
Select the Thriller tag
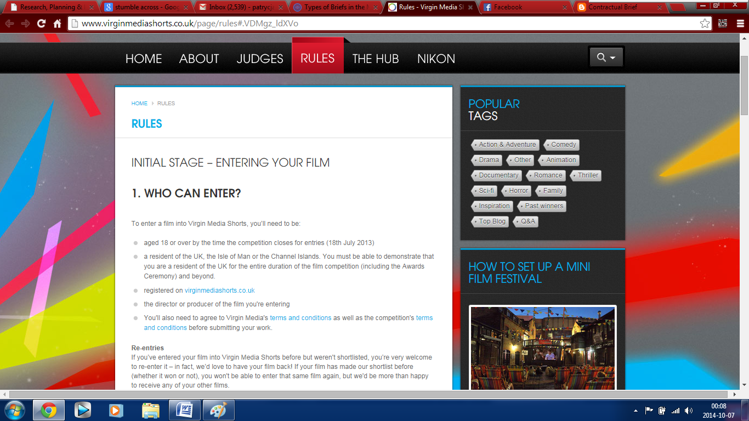(x=586, y=175)
